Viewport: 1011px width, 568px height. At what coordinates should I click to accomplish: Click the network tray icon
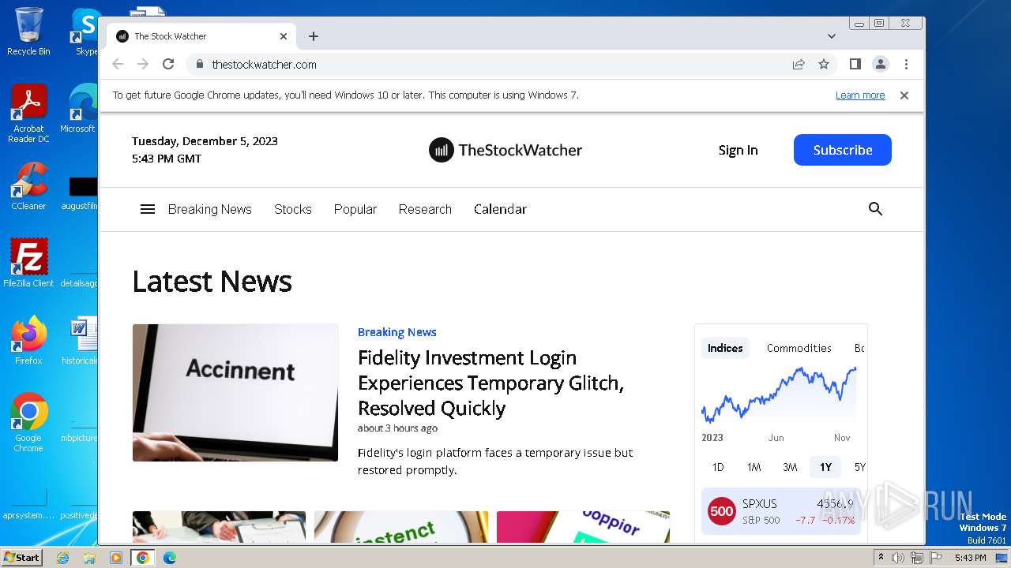click(917, 558)
